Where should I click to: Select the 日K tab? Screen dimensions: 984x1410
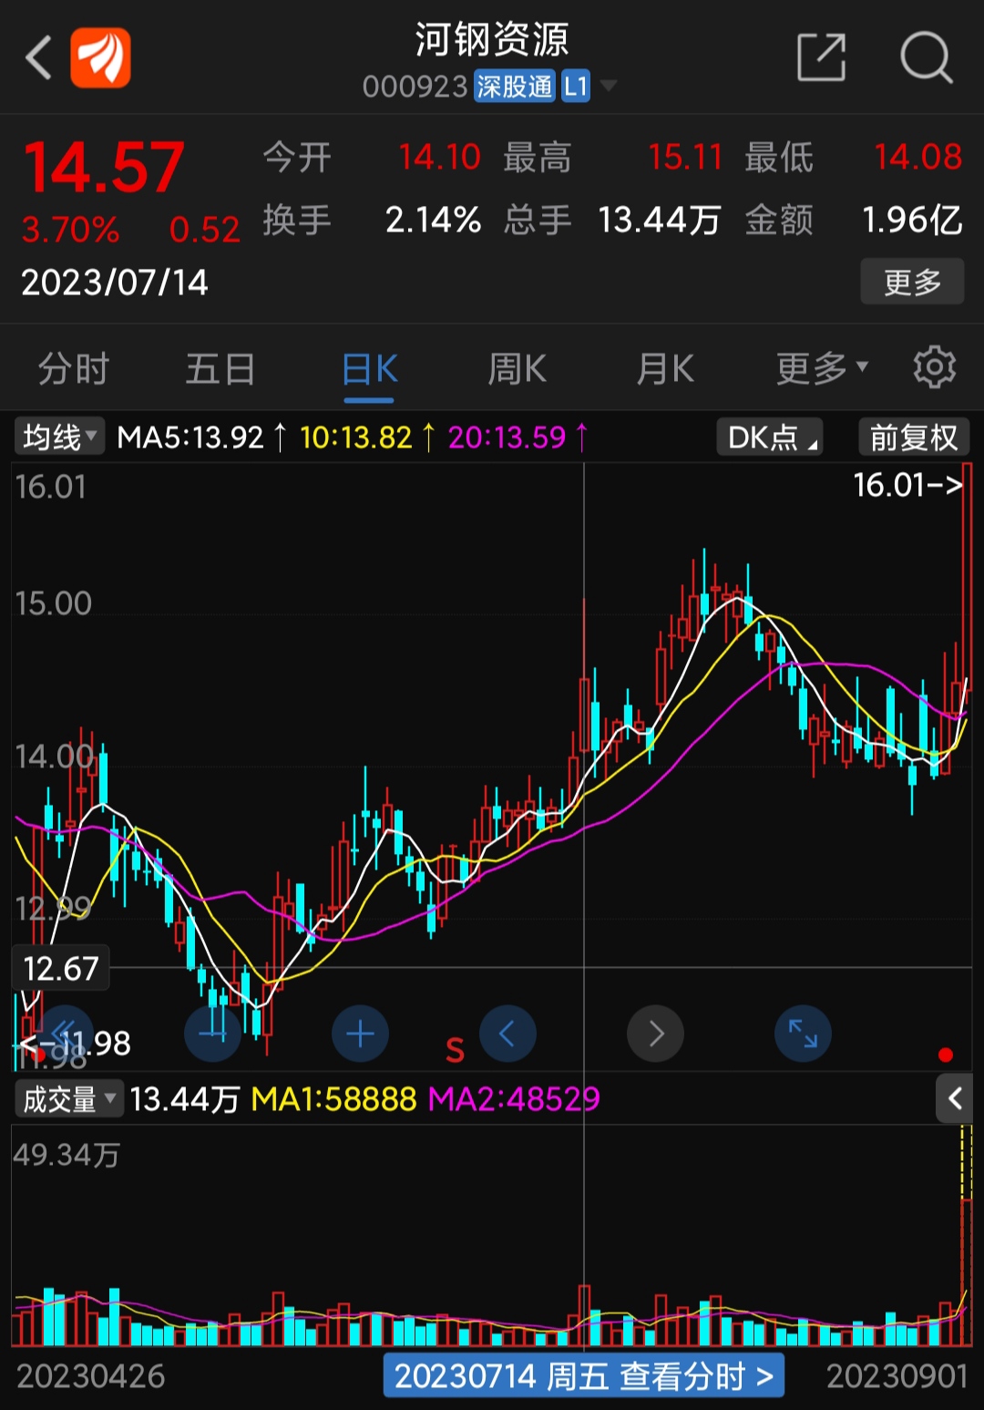tap(369, 368)
